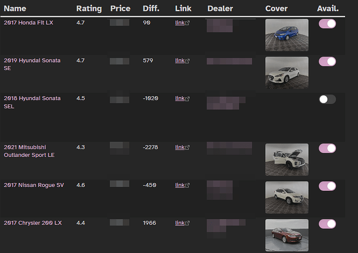358x253 pixels.
Task: Click the 4.5 rating of Sonata SEL
Action: click(x=80, y=98)
